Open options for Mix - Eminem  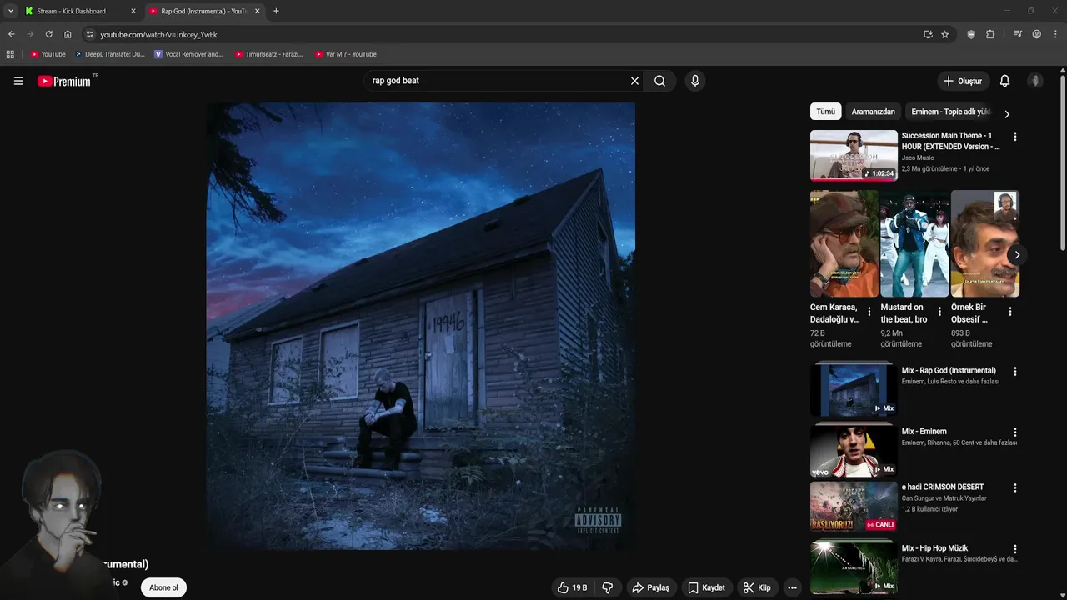[x=1014, y=432]
